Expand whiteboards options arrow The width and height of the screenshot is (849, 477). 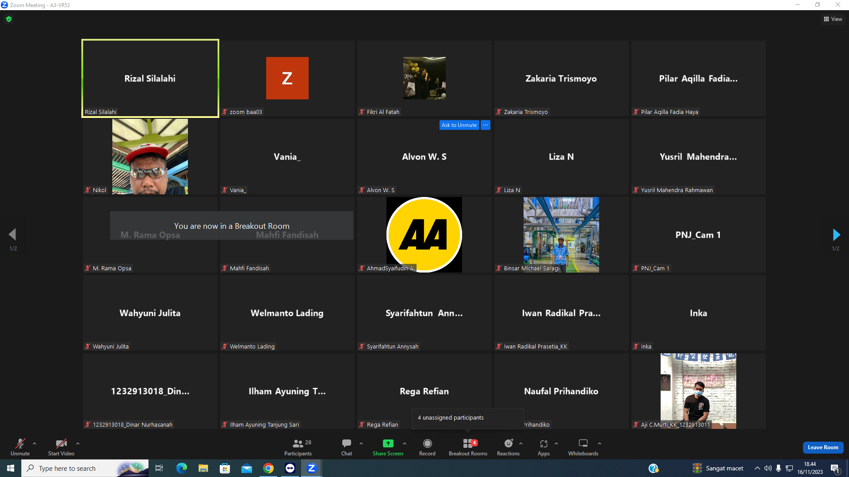[x=600, y=443]
